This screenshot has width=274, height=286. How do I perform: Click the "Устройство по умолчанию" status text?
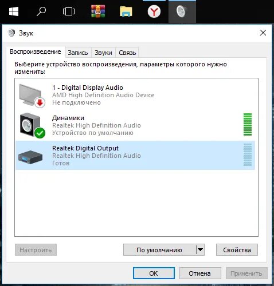(93, 133)
